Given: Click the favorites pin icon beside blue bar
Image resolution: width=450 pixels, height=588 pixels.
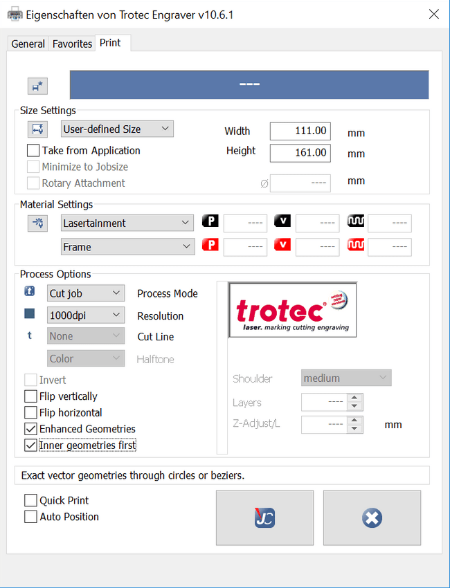Looking at the screenshot, I should [x=37, y=86].
